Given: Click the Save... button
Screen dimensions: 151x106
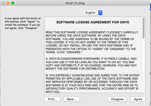Looking at the screenshot, I should click(x=71, y=99).
